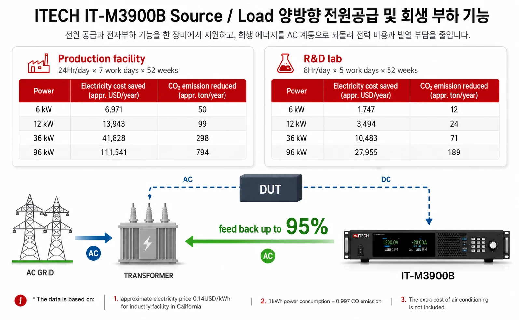
Task: Click the 6,971 cost cell
Action: coord(114,110)
